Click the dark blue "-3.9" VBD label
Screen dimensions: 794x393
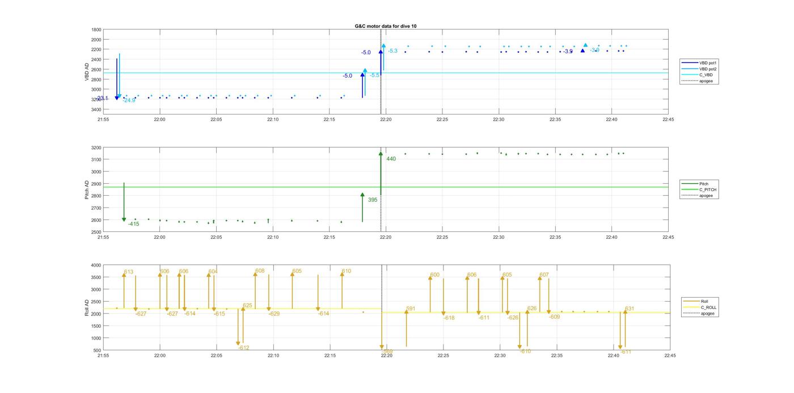[x=568, y=51]
